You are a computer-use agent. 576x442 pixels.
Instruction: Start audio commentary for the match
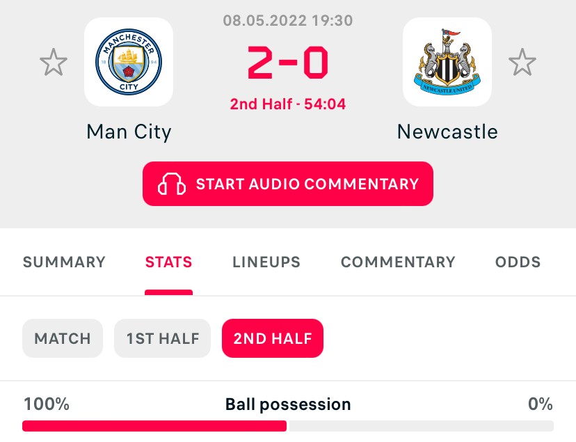click(x=288, y=184)
